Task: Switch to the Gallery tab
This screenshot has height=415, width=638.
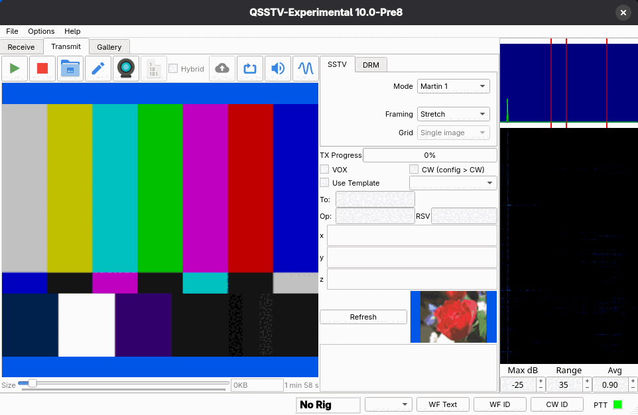Action: (109, 47)
